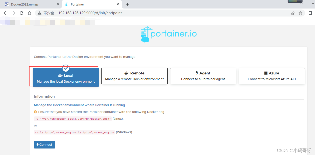Click the 'Manage the Docker environment where Portainer is running' text

[80, 105]
